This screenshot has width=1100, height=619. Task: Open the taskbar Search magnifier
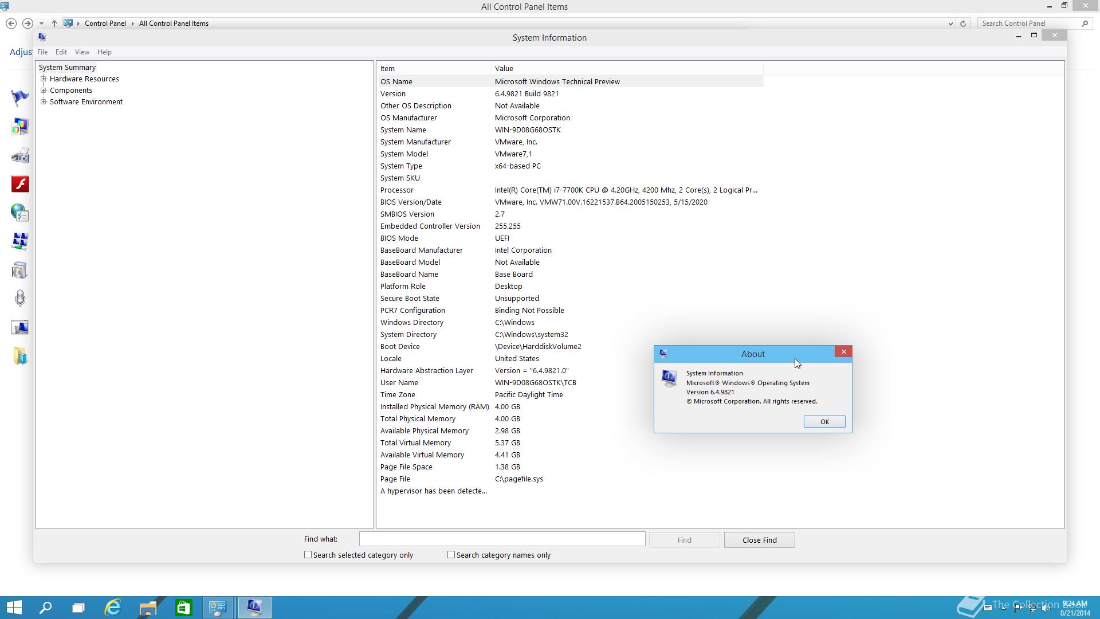point(45,608)
